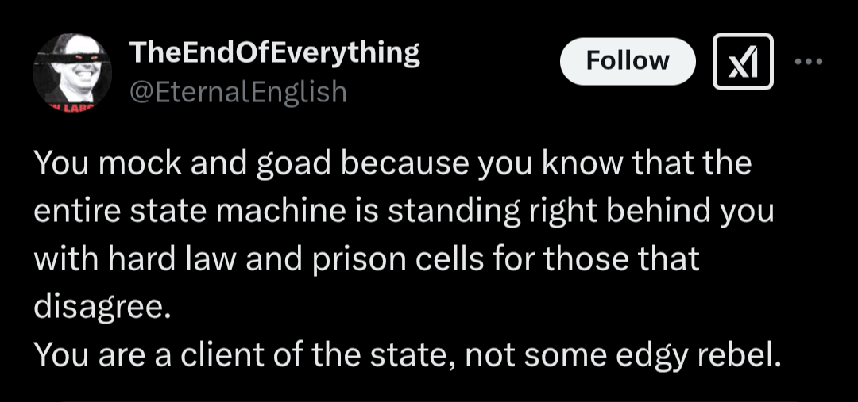Open the TheEndOfEverything display name link

(x=274, y=54)
